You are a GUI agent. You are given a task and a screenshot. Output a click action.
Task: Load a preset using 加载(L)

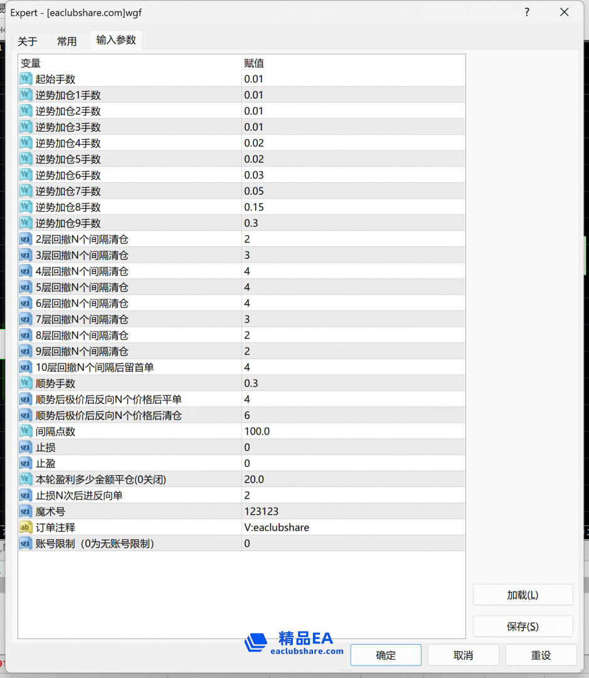523,595
